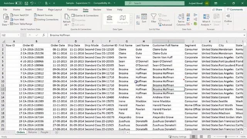Switch to the Returns sheet tab
247x139 pixels.
click(32, 132)
